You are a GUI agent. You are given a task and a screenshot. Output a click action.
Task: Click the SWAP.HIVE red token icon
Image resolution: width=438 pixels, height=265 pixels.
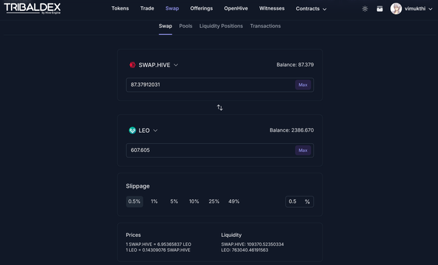pos(132,65)
